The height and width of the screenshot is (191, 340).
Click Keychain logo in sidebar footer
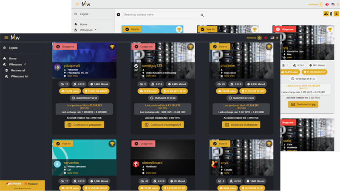coord(14,184)
